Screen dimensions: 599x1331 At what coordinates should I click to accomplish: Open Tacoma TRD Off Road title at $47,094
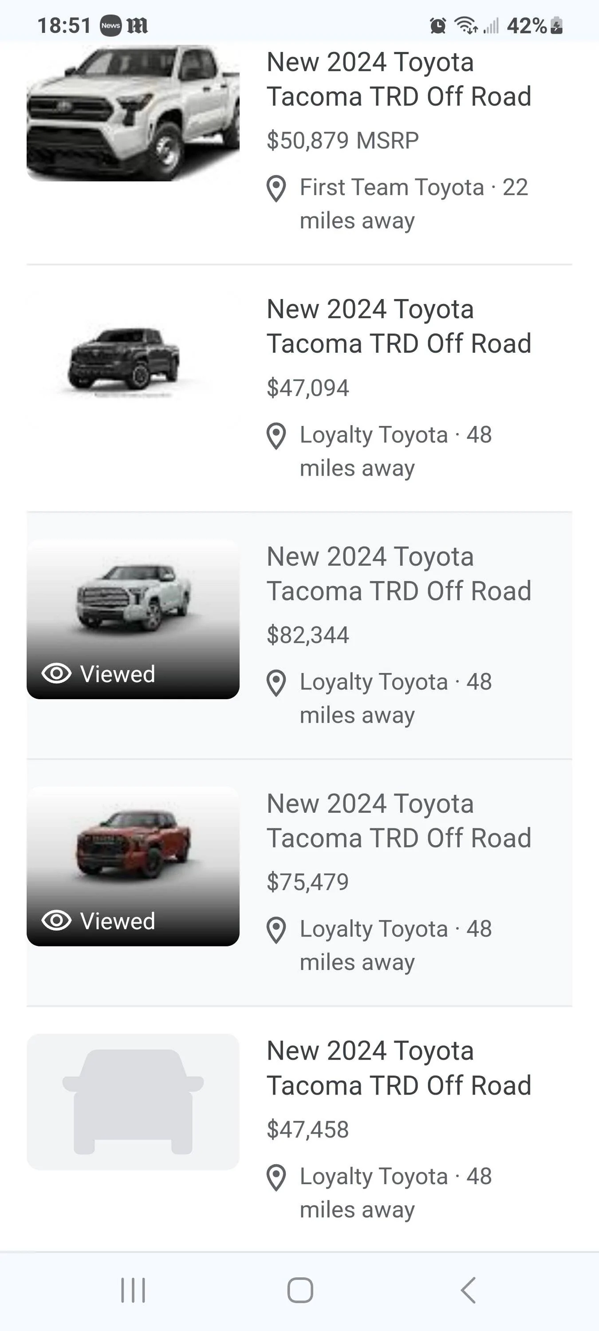pyautogui.click(x=398, y=327)
